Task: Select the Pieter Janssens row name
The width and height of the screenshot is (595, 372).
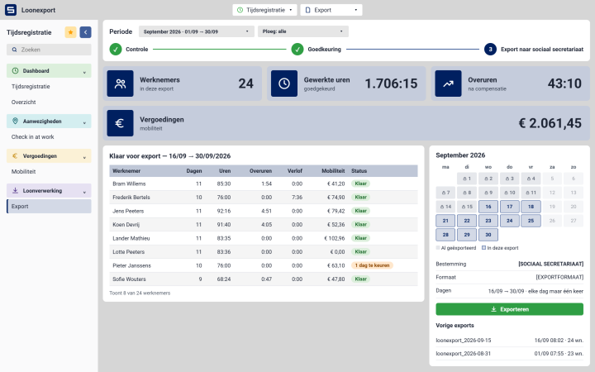Action: (x=131, y=265)
